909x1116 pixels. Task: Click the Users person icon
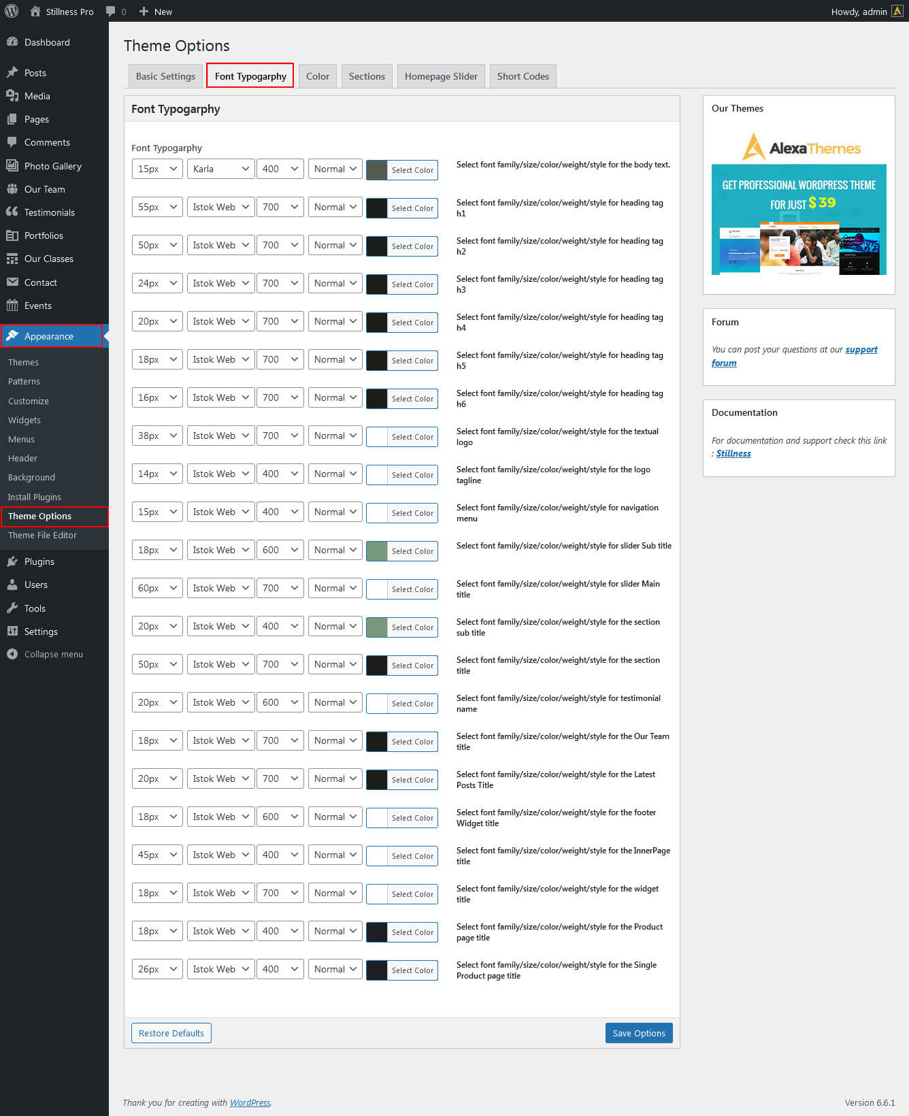(12, 584)
